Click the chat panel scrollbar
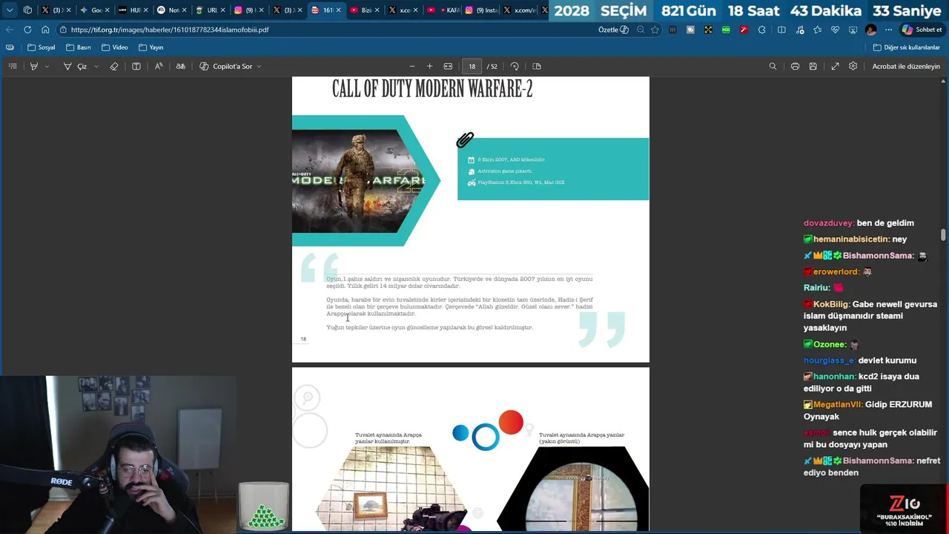Viewport: 949px width, 534px height. 943,234
